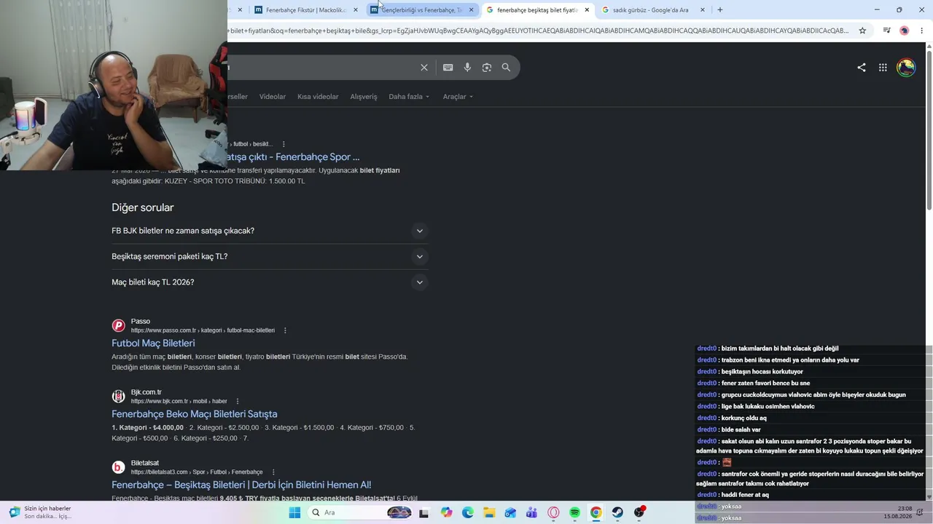Open the 'Futbol Maç Biletleri' result
The image size is (933, 524).
click(x=153, y=344)
